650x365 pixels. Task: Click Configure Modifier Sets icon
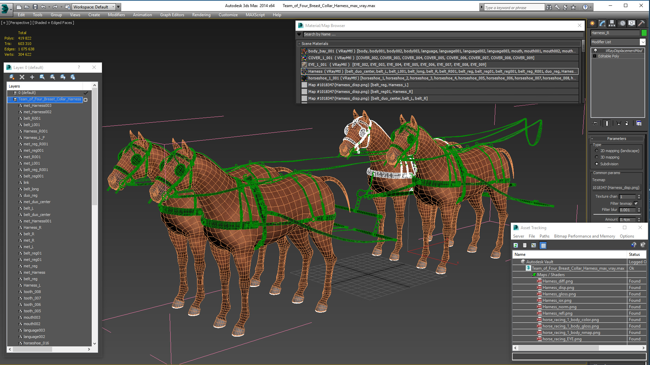[x=639, y=123]
